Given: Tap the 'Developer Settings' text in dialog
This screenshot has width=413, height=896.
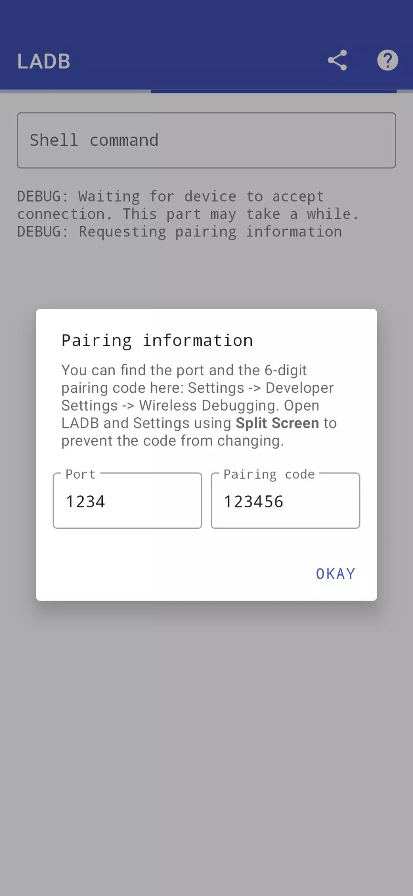Looking at the screenshot, I should pos(299,388).
